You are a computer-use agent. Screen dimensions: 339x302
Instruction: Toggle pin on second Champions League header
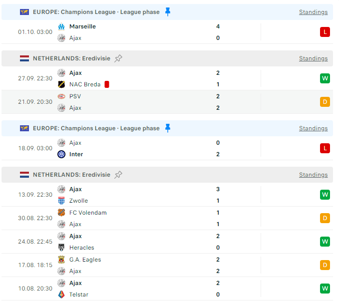pos(168,128)
